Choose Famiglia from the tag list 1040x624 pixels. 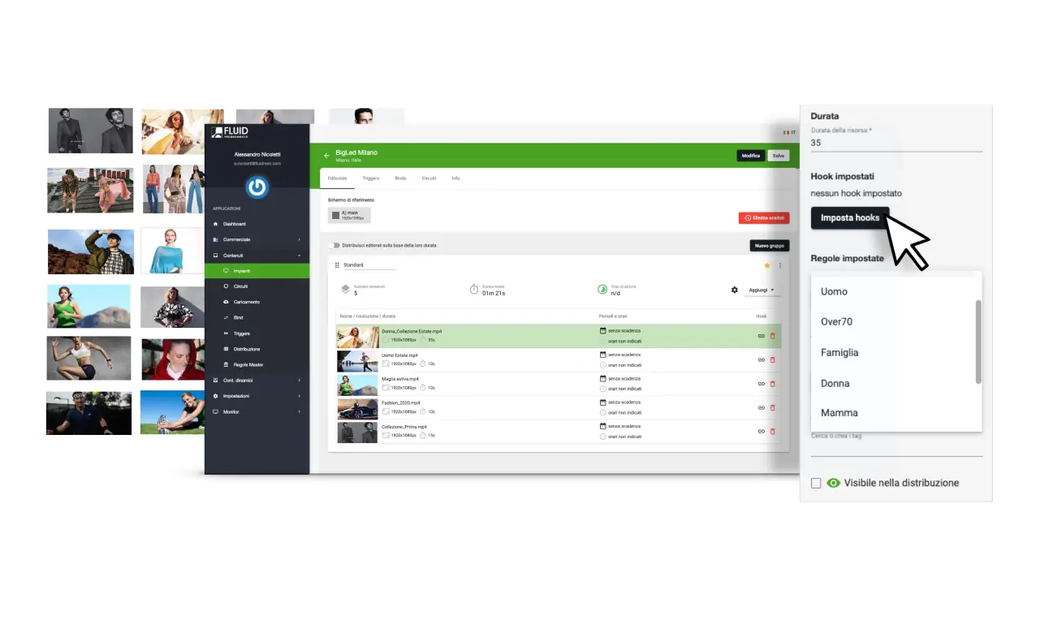coord(893,353)
